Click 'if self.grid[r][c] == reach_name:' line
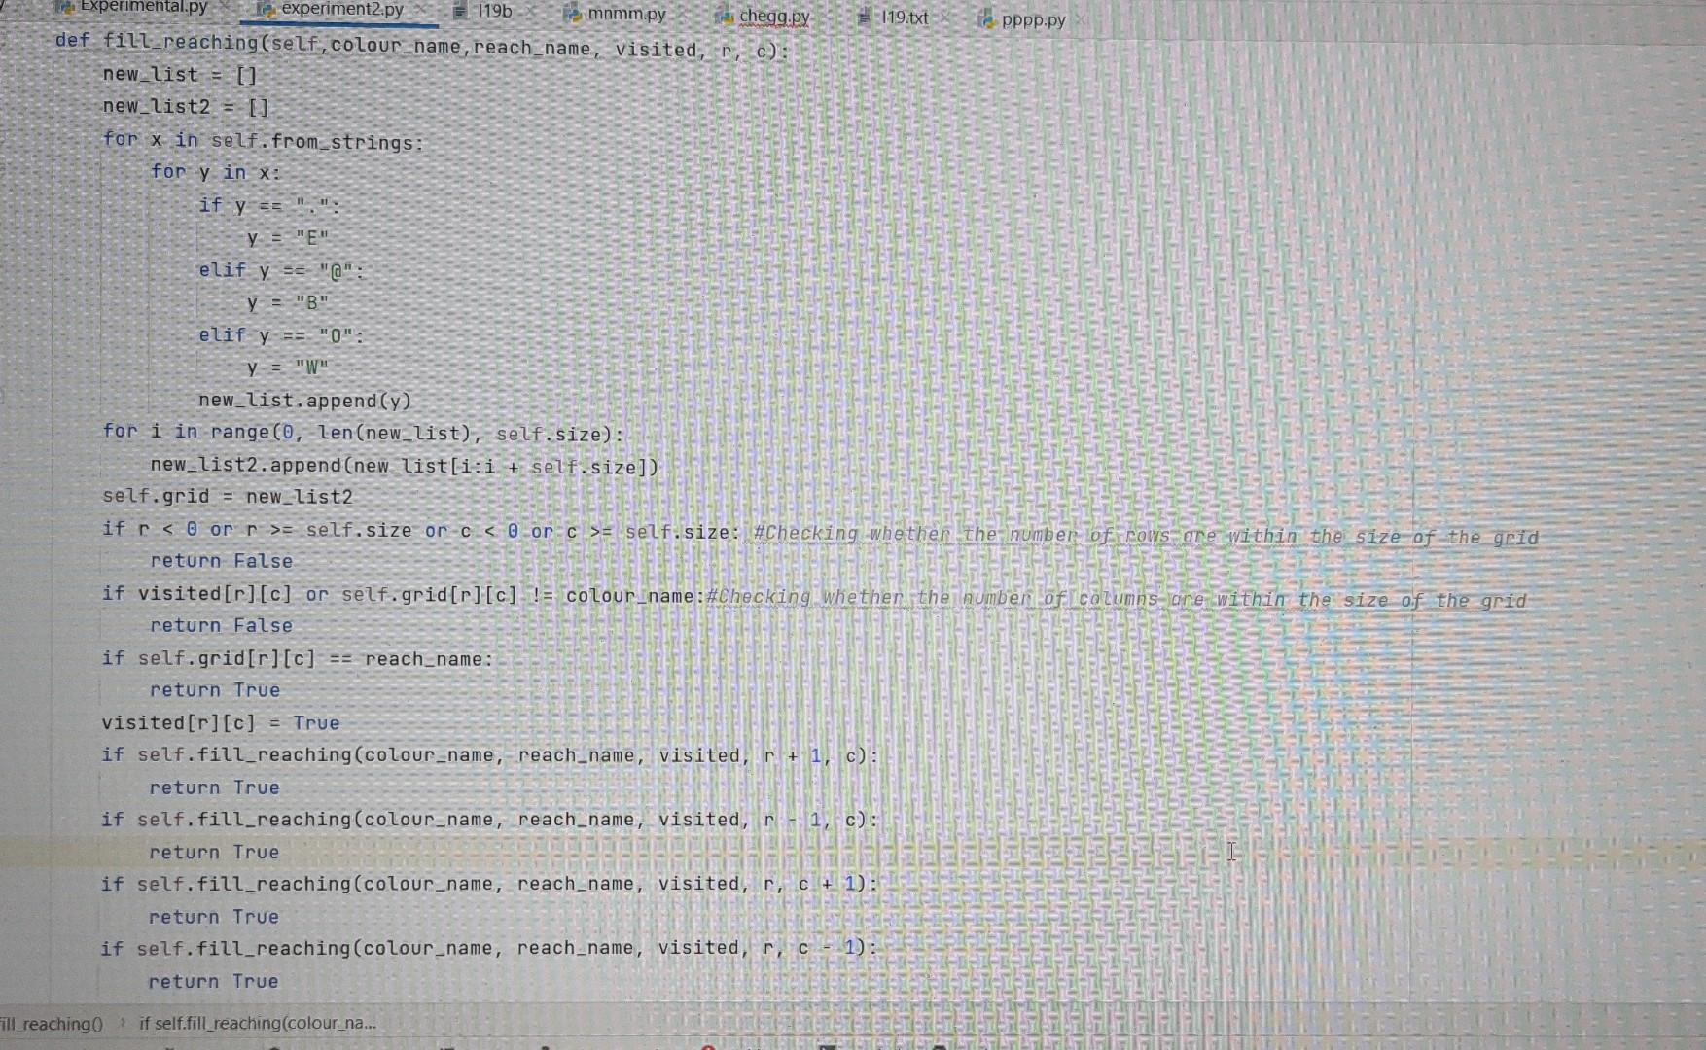This screenshot has width=1706, height=1050. pyautogui.click(x=298, y=659)
